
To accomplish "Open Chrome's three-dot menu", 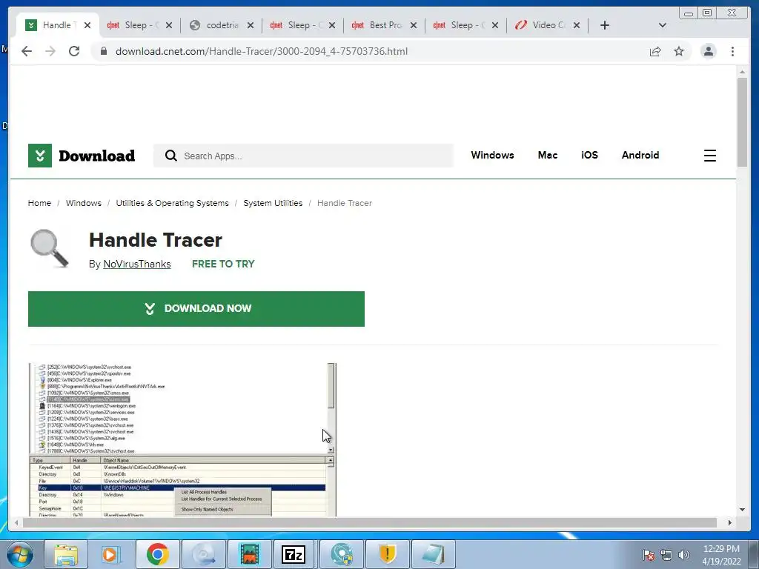I will pyautogui.click(x=732, y=51).
